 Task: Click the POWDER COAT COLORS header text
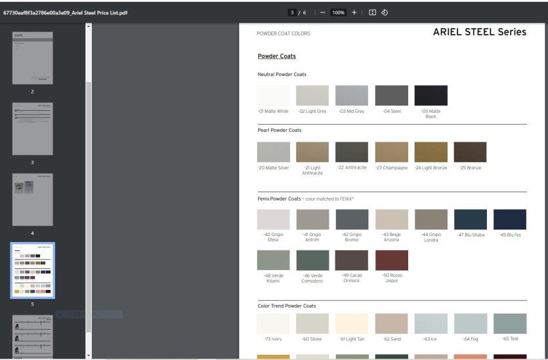click(284, 33)
